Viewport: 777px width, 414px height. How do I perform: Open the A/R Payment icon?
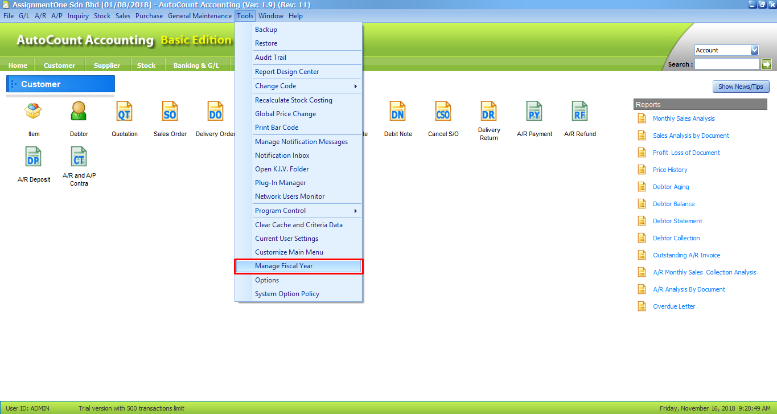[x=534, y=111]
